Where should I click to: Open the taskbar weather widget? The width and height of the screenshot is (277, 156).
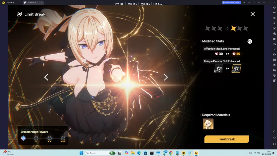pos(8,153)
